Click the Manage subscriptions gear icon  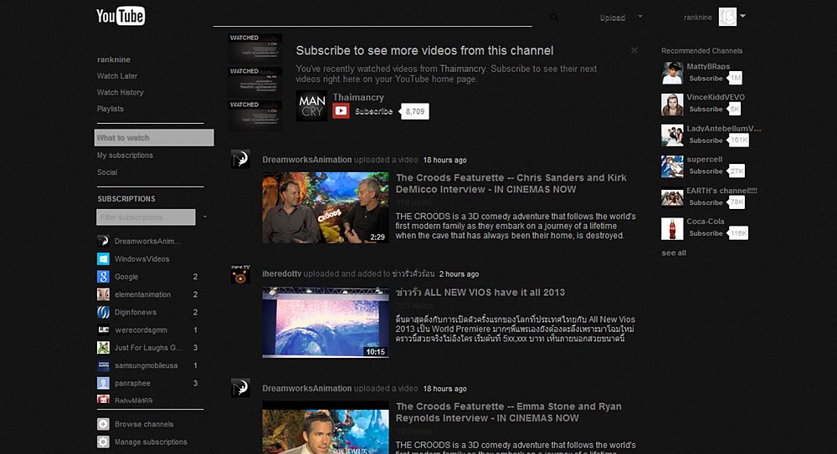point(103,441)
